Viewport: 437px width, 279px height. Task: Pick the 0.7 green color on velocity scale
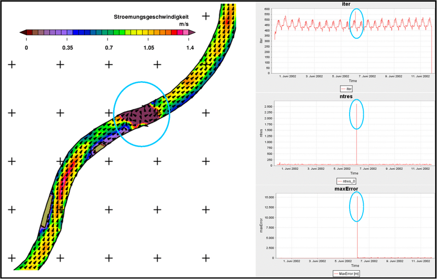pyautogui.click(x=109, y=33)
